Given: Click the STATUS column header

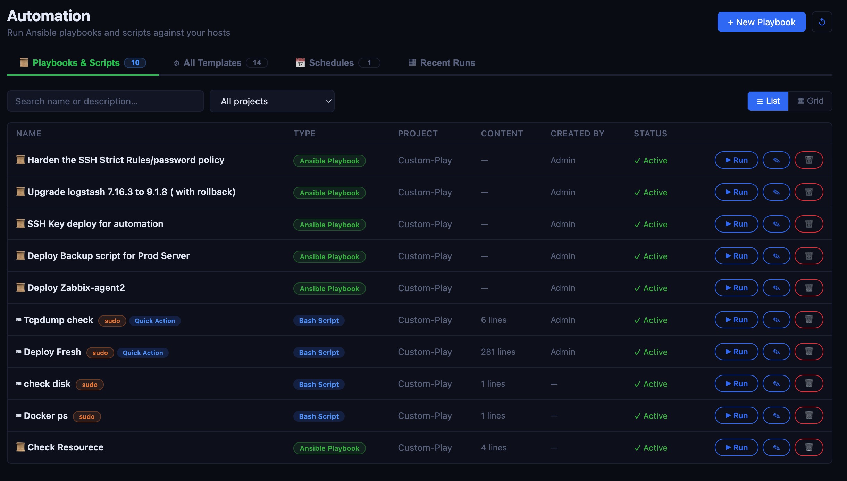Looking at the screenshot, I should tap(651, 134).
